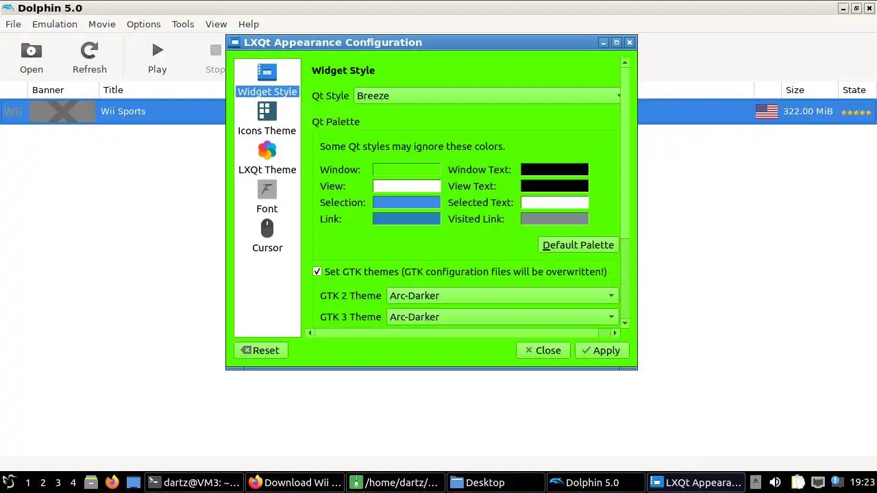Switch to the Dolphin 5.0 taskbar entry
This screenshot has width=877, height=493.
(596, 483)
